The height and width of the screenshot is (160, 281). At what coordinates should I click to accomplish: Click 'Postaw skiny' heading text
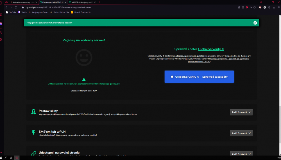[48, 111]
